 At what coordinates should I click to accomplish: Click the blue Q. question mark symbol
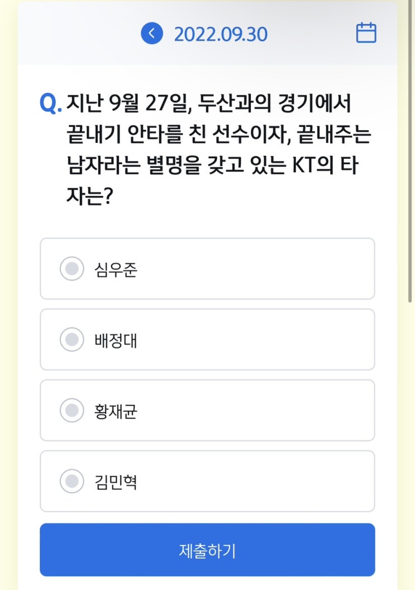tap(51, 104)
